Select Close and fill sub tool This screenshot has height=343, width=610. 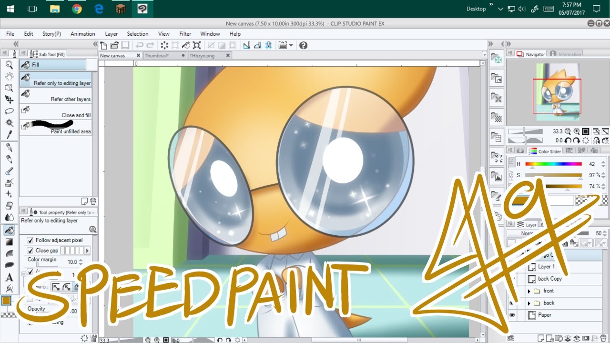tap(56, 112)
